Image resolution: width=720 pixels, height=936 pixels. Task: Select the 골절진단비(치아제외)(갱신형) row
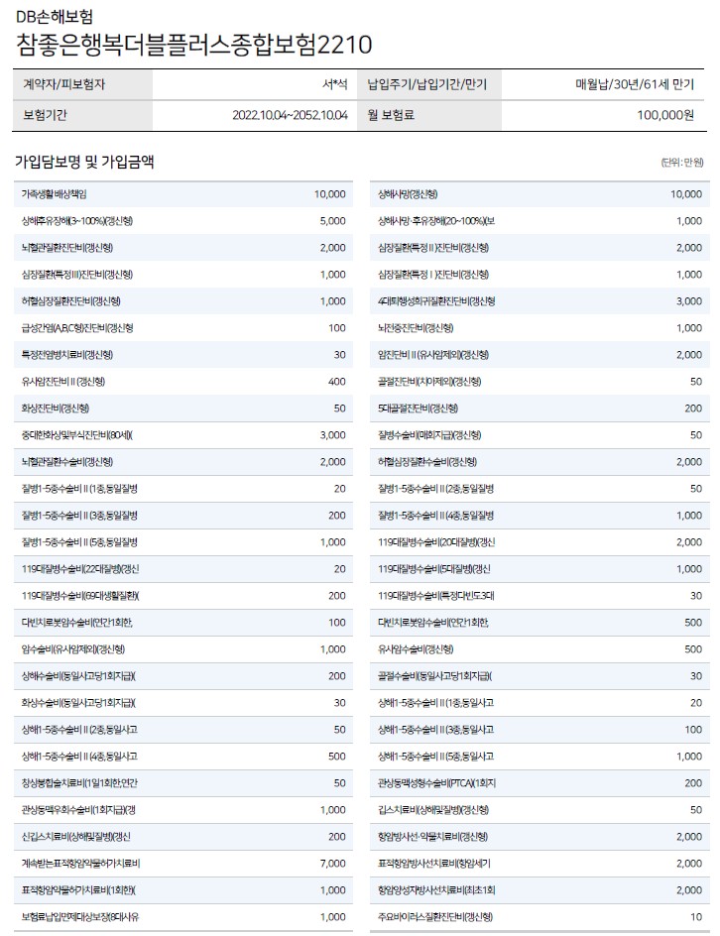click(x=540, y=382)
